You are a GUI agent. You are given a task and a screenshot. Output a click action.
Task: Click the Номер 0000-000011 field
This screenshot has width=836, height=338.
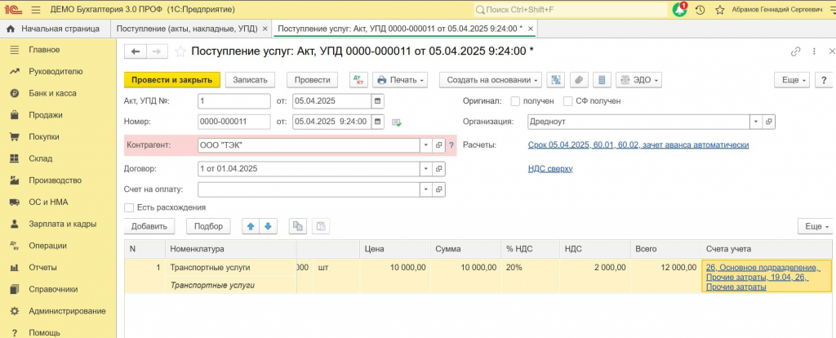pos(234,122)
